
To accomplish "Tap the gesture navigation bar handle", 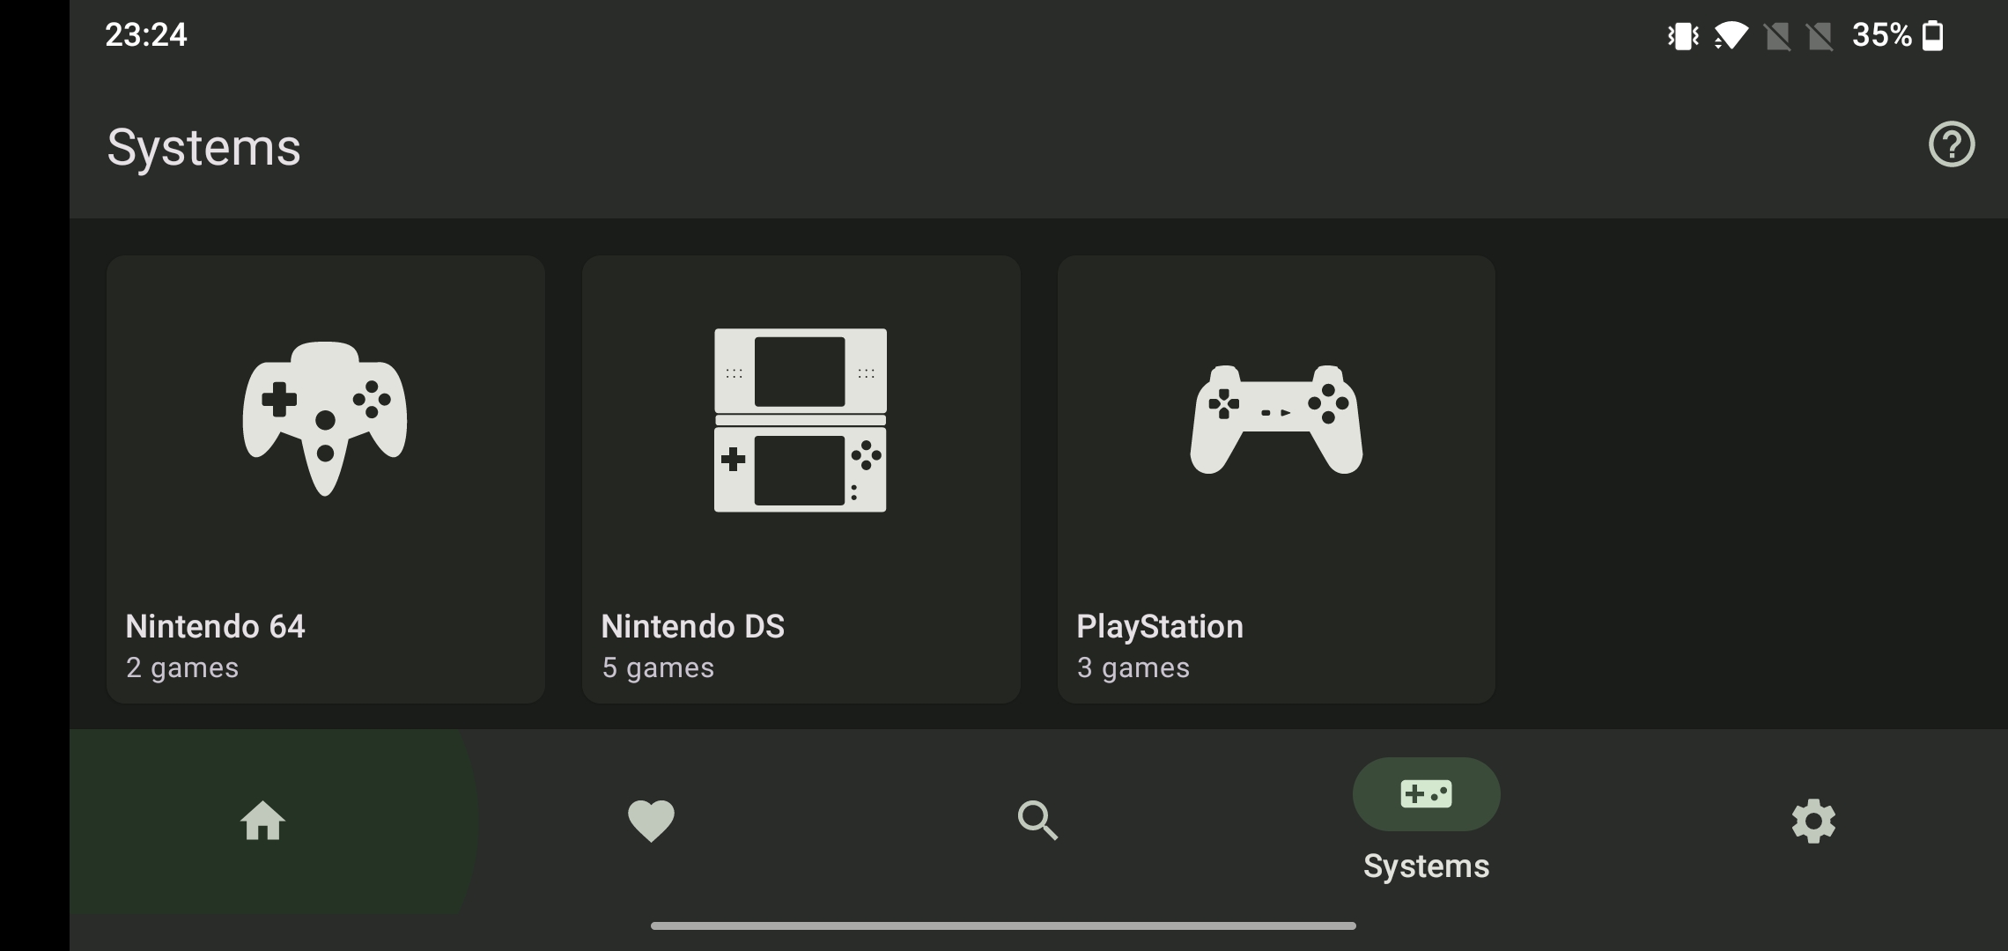I will [1004, 924].
